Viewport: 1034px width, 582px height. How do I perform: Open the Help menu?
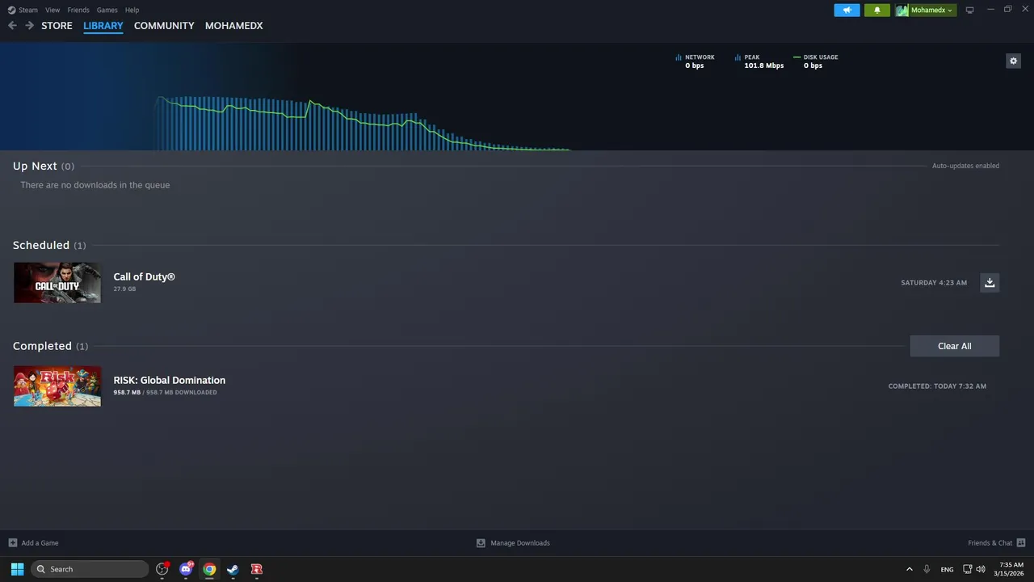pyautogui.click(x=132, y=10)
